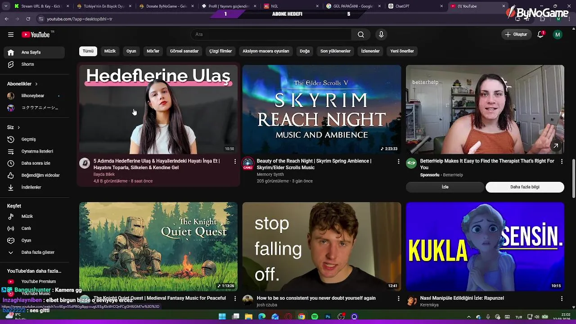
Task: Select the Doğa filter chip
Action: (305, 51)
